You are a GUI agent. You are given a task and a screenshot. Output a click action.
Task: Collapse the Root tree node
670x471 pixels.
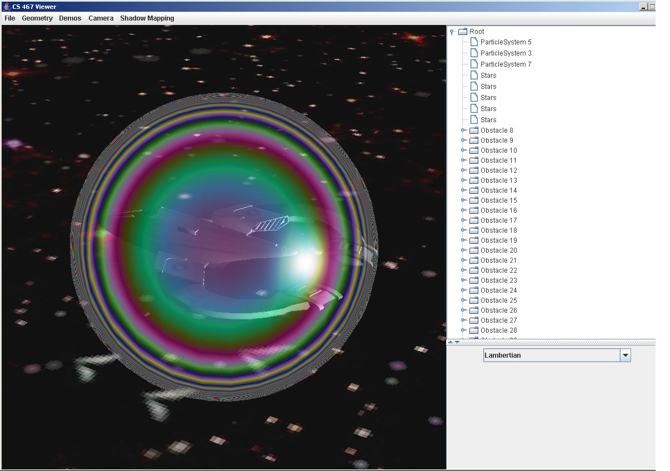pos(452,32)
